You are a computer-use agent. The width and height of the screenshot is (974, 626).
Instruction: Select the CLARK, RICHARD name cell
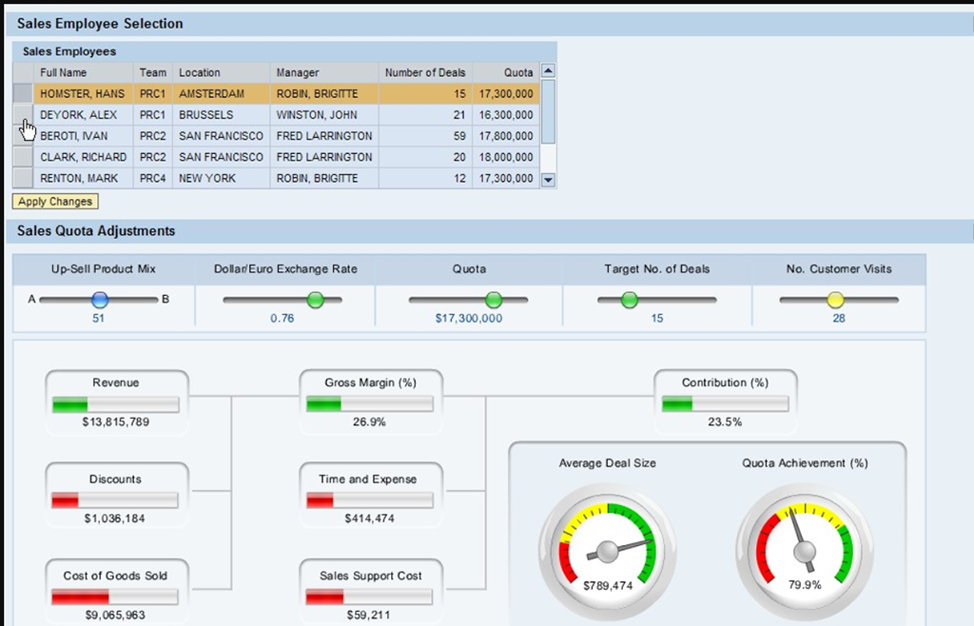click(x=83, y=157)
